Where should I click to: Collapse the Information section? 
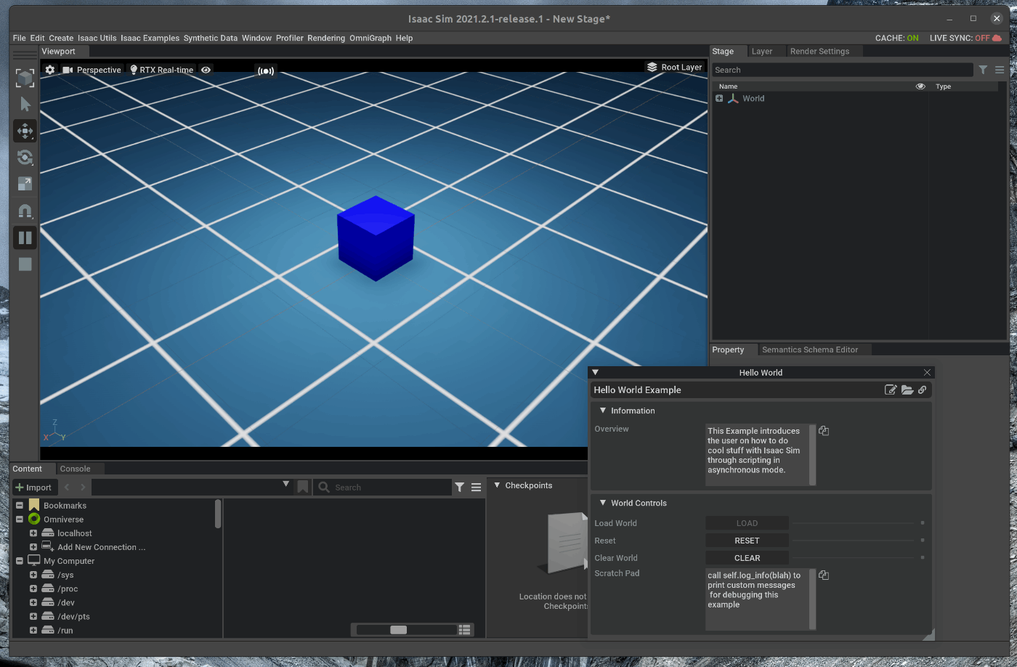[603, 411]
